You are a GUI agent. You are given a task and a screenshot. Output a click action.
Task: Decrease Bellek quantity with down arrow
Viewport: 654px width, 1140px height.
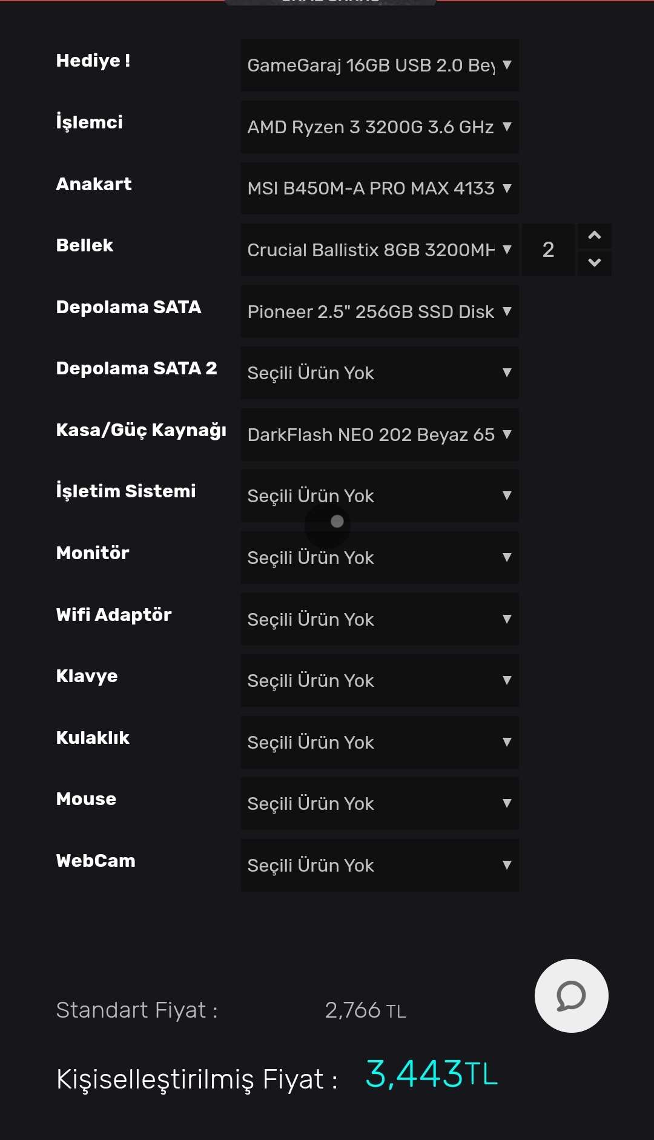point(594,263)
